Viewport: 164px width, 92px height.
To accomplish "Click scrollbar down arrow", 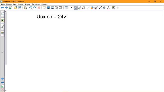I will [x=6, y=91].
